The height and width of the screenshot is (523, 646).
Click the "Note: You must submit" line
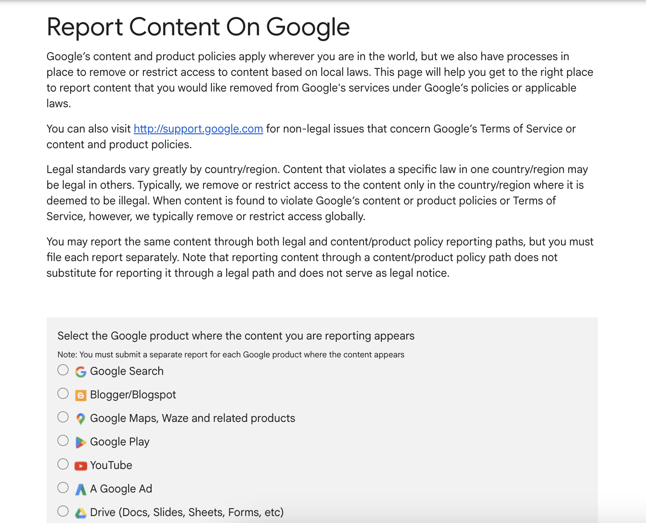[x=231, y=354]
